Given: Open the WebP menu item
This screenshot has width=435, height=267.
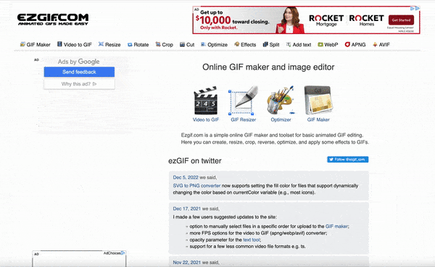Looking at the screenshot, I should point(328,44).
